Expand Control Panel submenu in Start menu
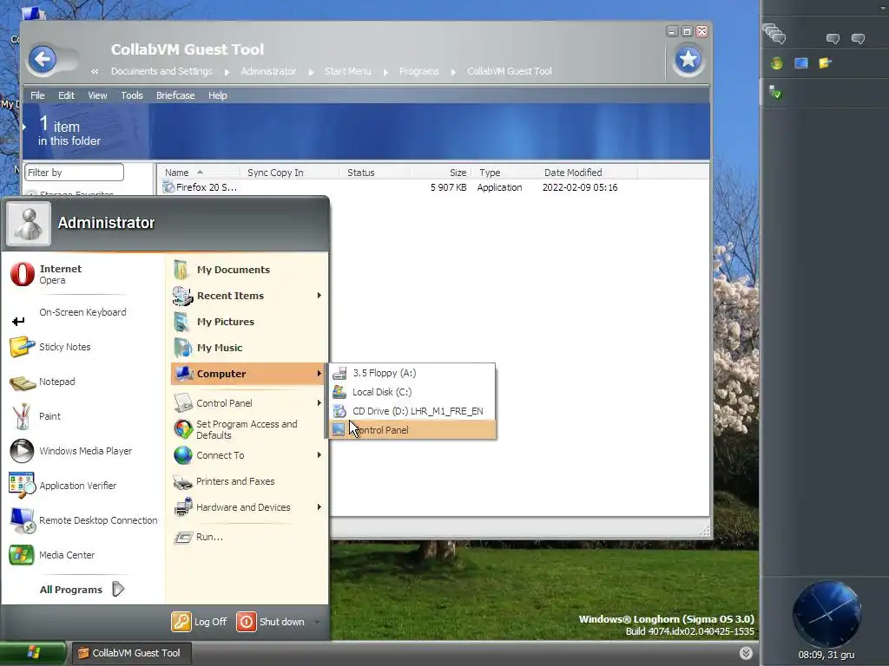 (x=319, y=403)
